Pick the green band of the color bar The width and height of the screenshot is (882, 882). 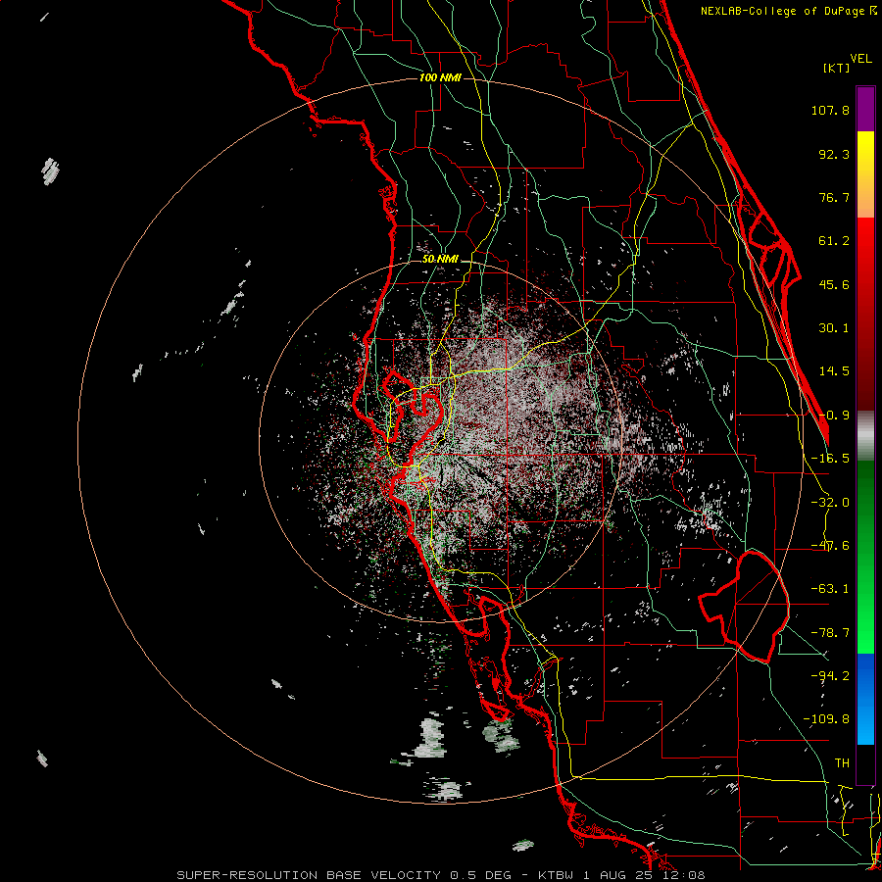tap(865, 557)
